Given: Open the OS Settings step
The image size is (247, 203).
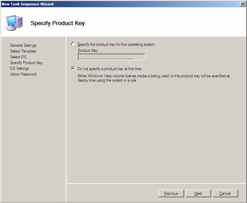Looking at the screenshot, I should [20, 68].
